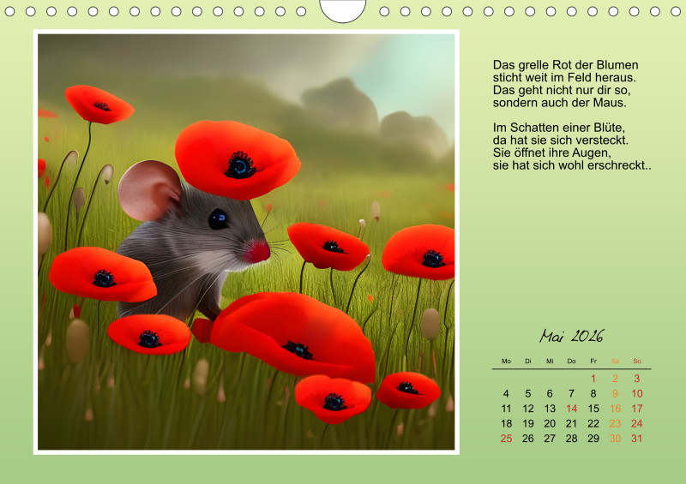
Task: Choose date 28 in the calendar grid
Action: coord(571,438)
